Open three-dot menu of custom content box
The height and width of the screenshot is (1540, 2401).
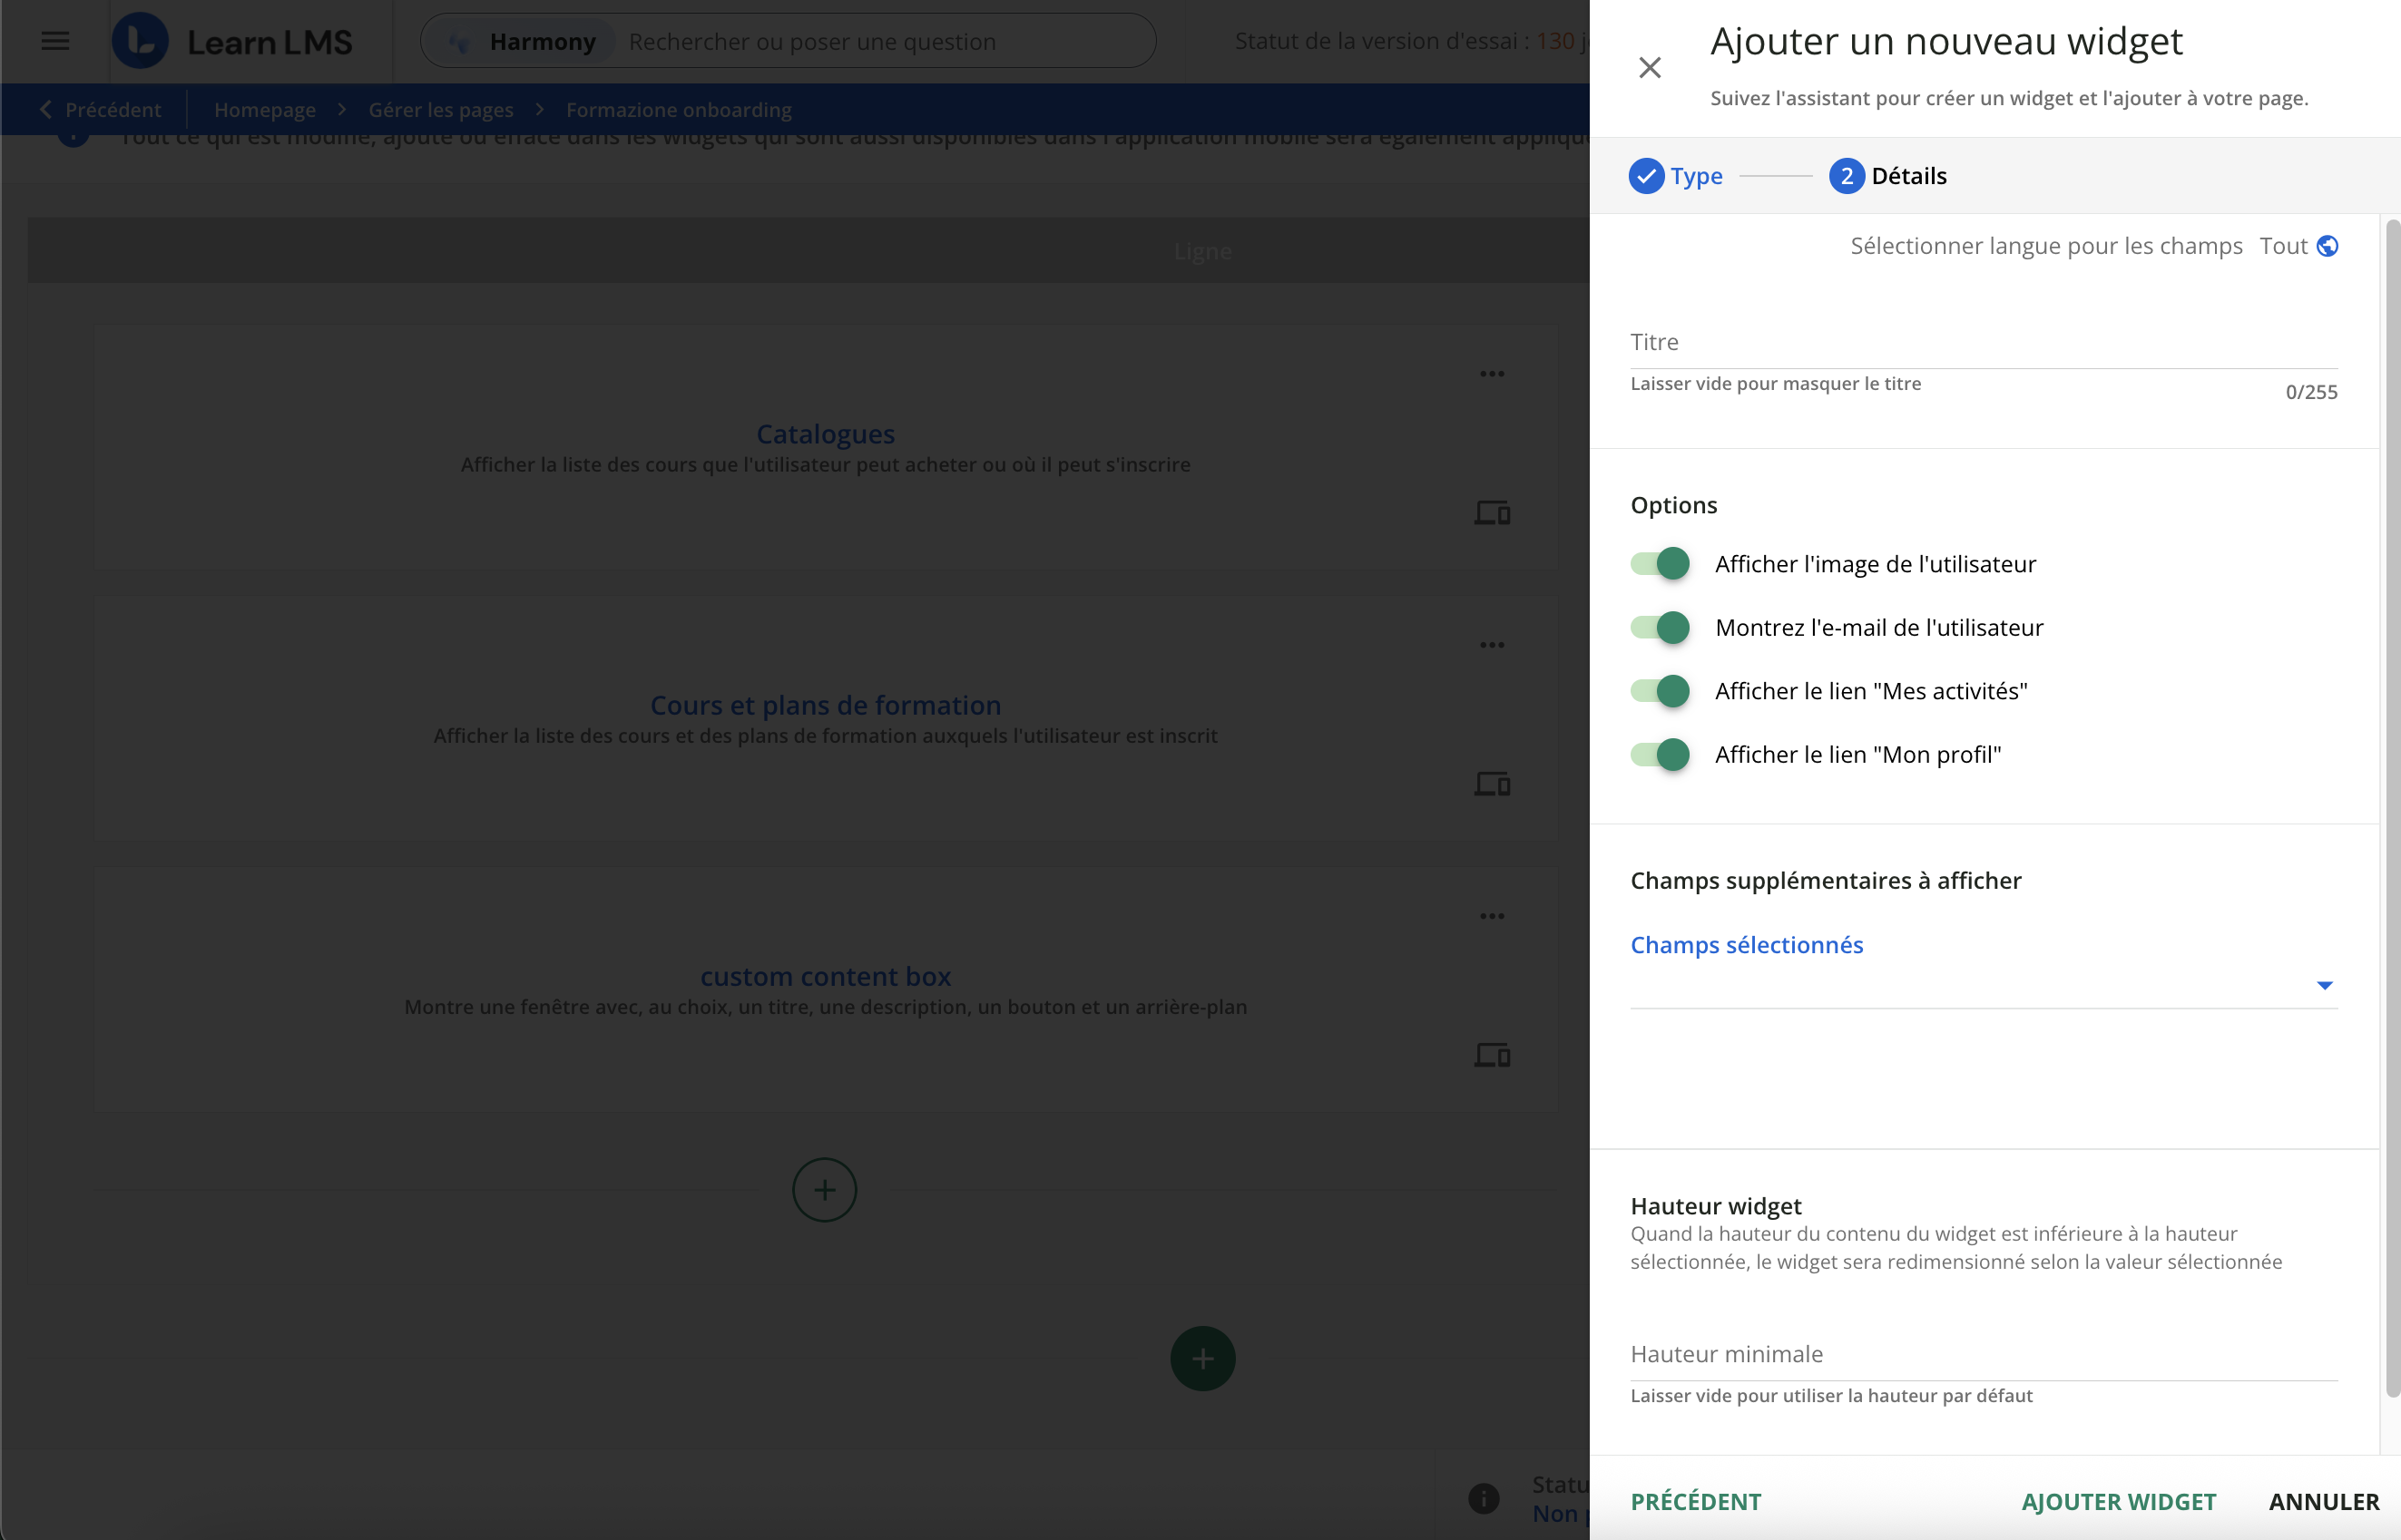[1492, 916]
